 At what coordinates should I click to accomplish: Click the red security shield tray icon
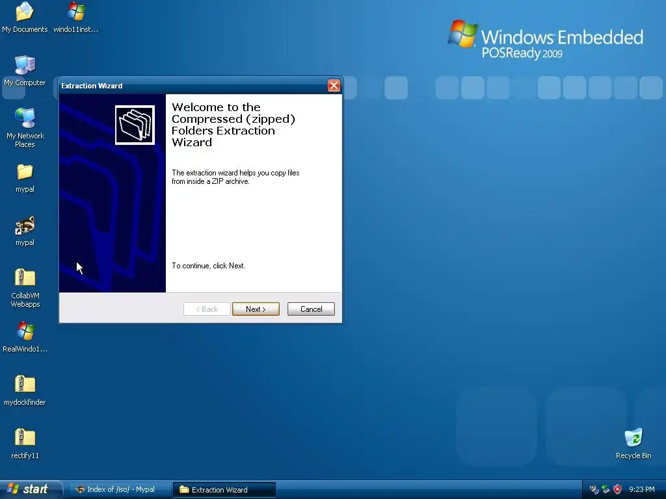click(618, 489)
